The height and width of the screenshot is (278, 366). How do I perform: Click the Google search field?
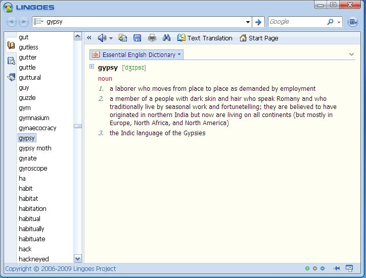(x=298, y=22)
